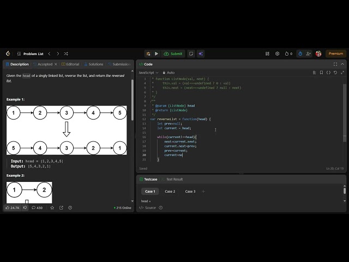349x262 pixels.
Task: Click the feedback help icon in description footer
Action: [x=70, y=207]
